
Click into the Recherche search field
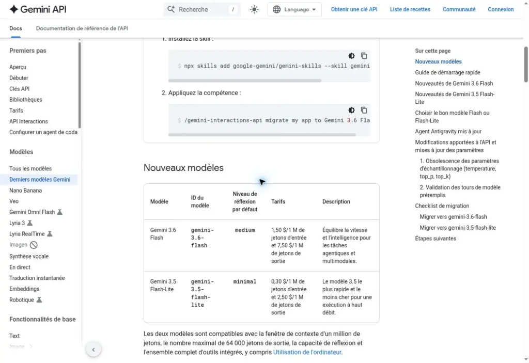[202, 9]
